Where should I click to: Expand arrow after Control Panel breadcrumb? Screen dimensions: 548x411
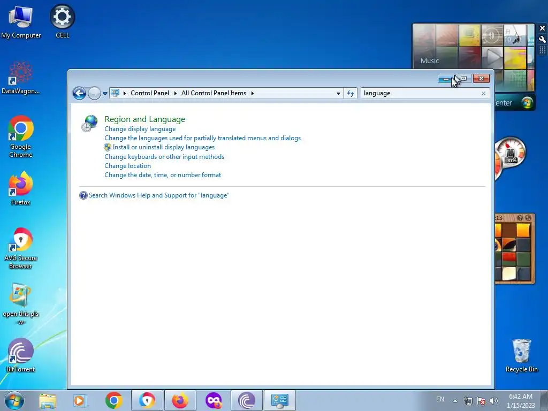tap(176, 93)
